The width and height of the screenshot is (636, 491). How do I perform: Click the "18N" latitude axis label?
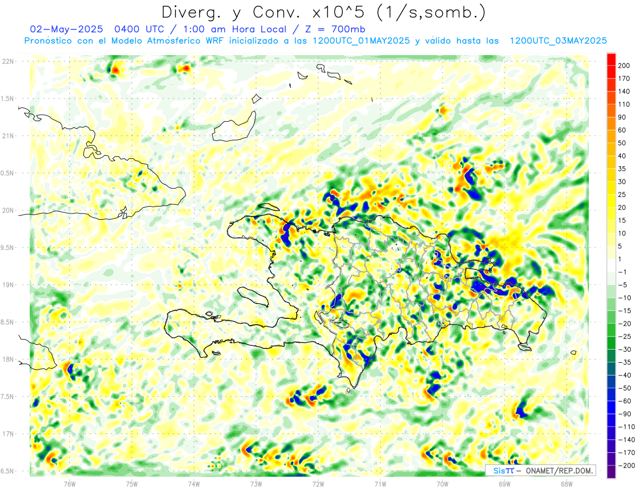8,359
